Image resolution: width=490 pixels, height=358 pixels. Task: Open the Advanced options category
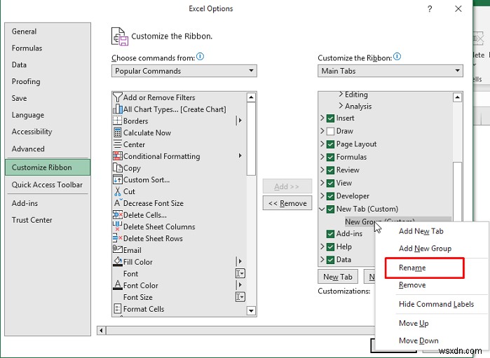(48, 149)
